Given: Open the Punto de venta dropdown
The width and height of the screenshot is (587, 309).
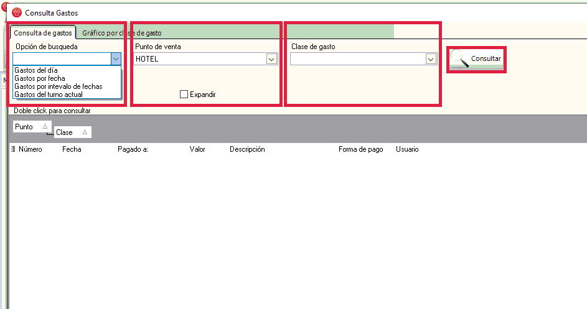Looking at the screenshot, I should coord(271,59).
